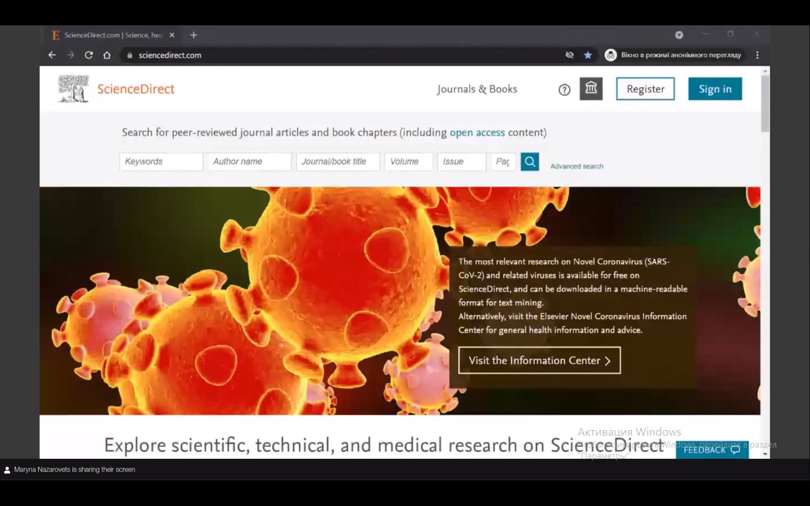The image size is (810, 506).
Task: Open the incognito profile icon
Action: (610, 55)
